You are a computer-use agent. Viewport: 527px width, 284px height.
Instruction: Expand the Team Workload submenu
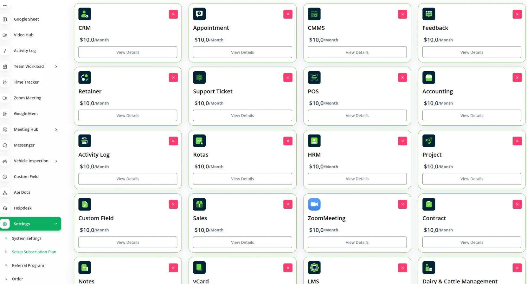[x=56, y=66]
